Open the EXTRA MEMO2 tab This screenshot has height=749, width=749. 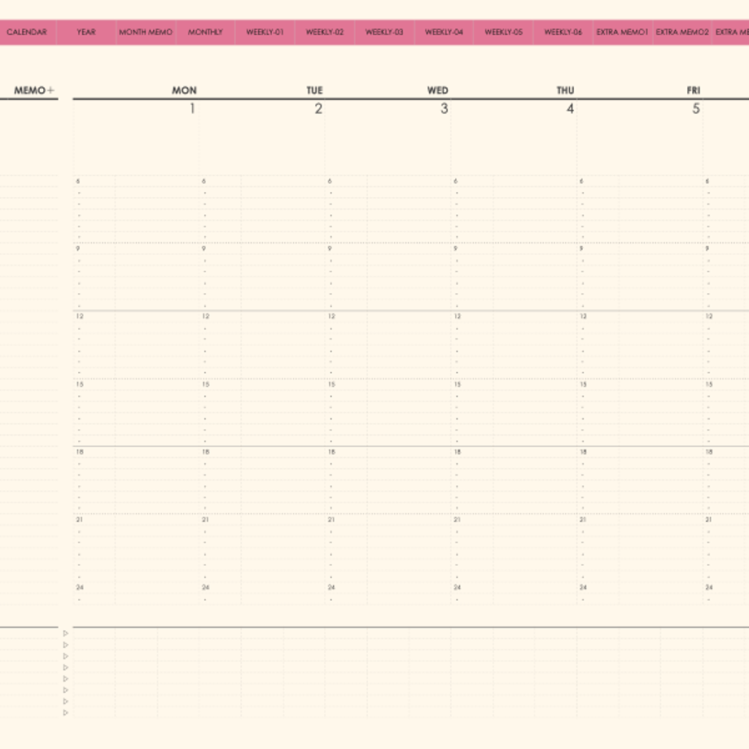point(682,32)
